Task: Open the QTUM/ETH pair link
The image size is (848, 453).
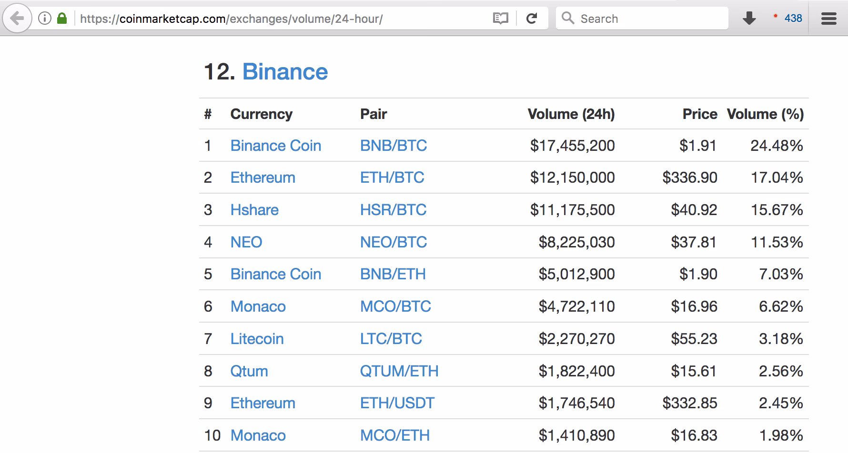Action: [x=399, y=371]
